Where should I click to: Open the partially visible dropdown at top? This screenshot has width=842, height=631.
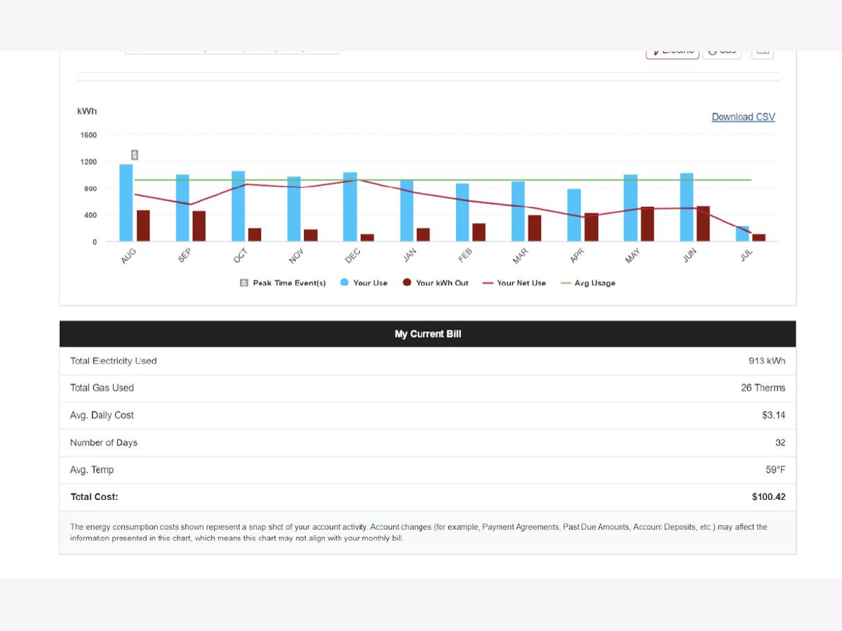(232, 52)
